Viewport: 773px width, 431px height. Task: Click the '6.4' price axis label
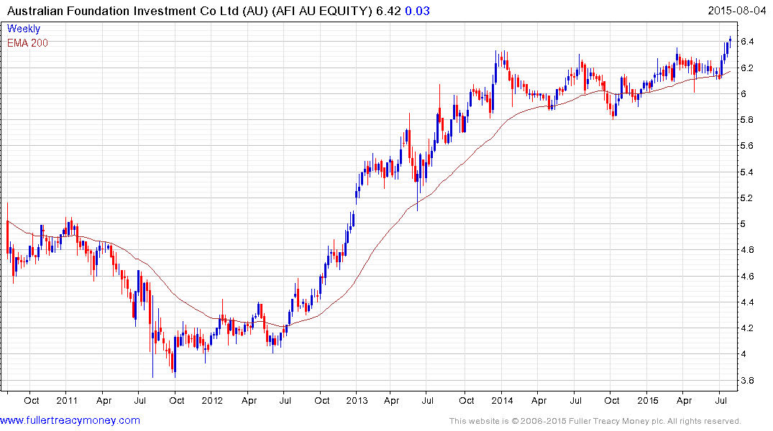point(747,42)
